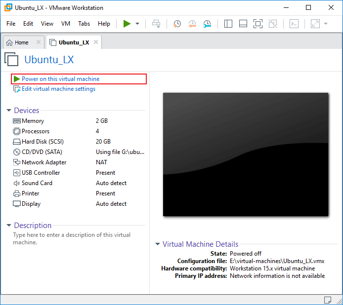Toggle the thumbnail bar view icon
Screen dimensions: 343x305
click(x=243, y=24)
